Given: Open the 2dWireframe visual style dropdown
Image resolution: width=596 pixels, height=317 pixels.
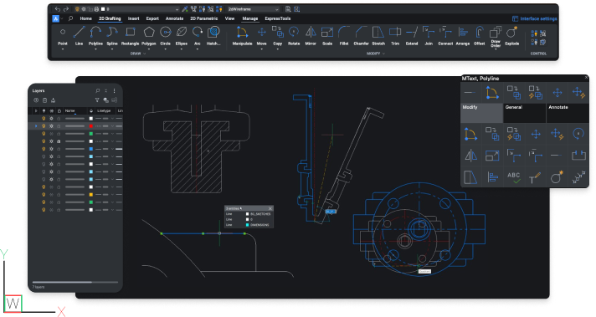Looking at the screenshot, I should pyautogui.click(x=253, y=9).
